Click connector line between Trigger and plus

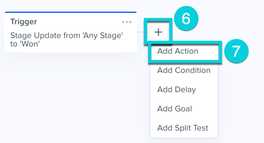143,32
